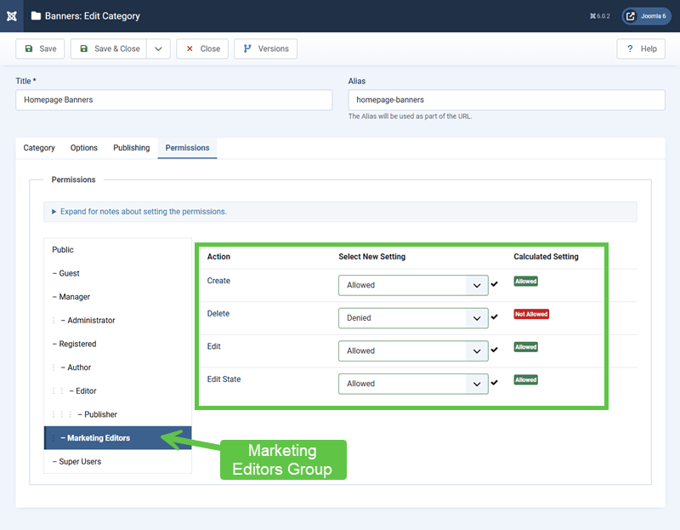Click the checkmark icon beside Create setting
Screen dimensions: 680x530
click(x=495, y=284)
